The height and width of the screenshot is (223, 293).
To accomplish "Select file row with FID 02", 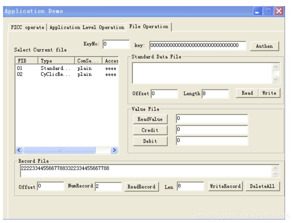I will pos(67,74).
